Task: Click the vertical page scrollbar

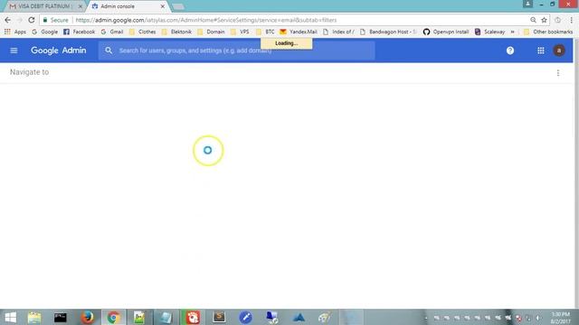Action: 576,172
